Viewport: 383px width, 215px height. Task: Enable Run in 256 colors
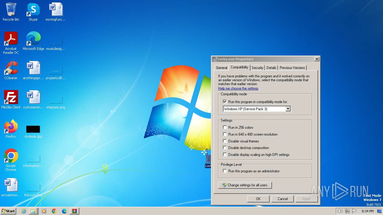(x=225, y=128)
